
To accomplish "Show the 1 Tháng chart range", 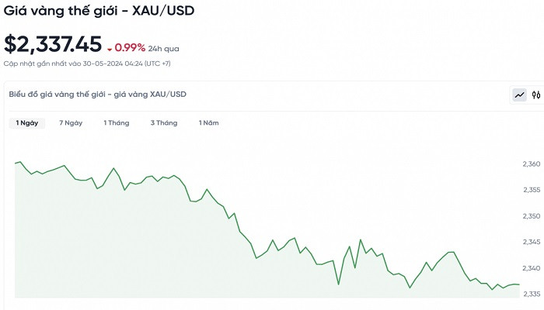I will [x=116, y=123].
